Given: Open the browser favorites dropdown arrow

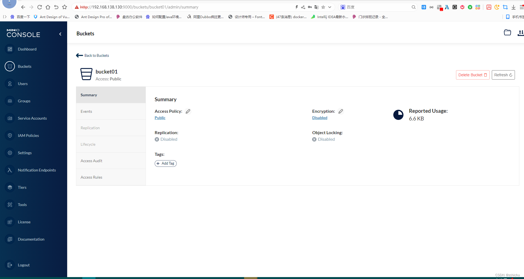Looking at the screenshot, I should [329, 7].
